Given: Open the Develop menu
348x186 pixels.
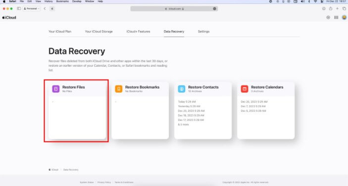Looking at the screenshot, I should point(77,1).
